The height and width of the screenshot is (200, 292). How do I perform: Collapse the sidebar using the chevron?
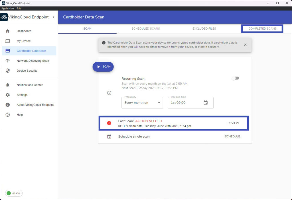(54, 17)
